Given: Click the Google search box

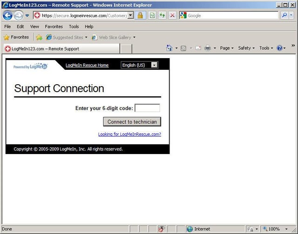Looking at the screenshot, I should coord(229,15).
